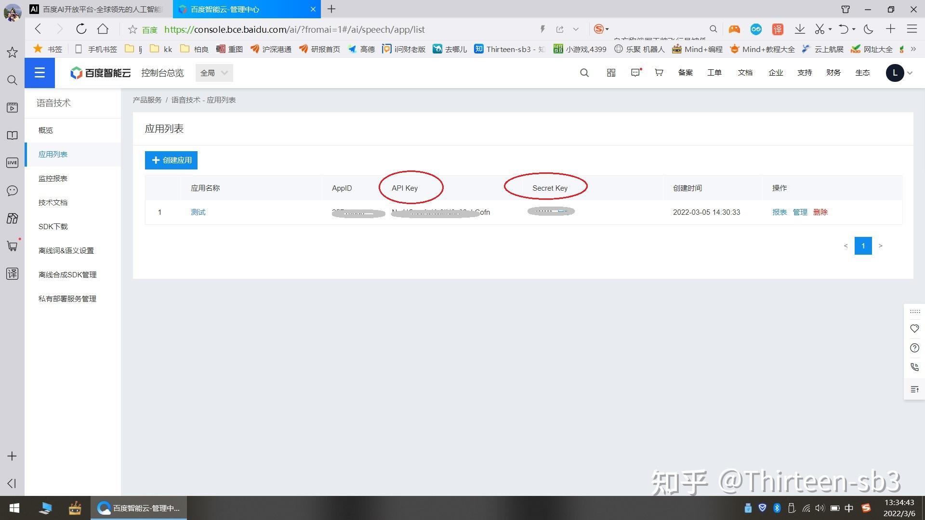925x520 pixels.
Task: Open the blue hamburger menu button
Action: (x=40, y=73)
